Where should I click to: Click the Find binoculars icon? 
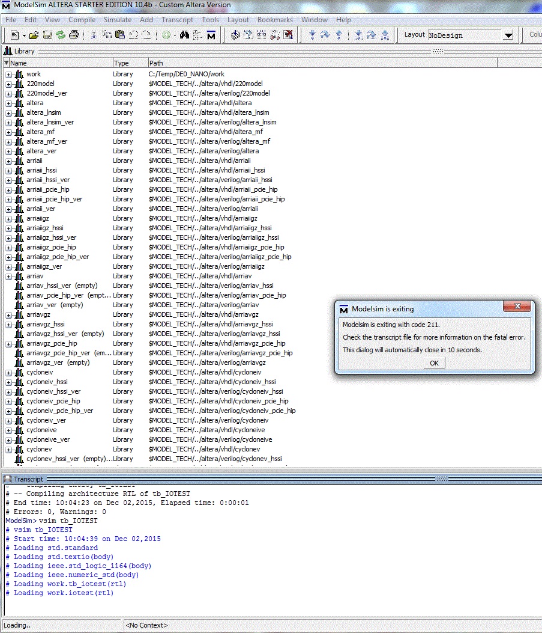coord(184,35)
